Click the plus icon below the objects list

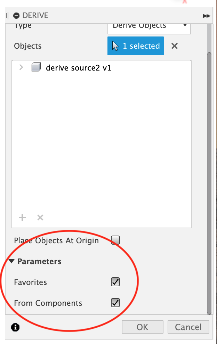(x=22, y=218)
